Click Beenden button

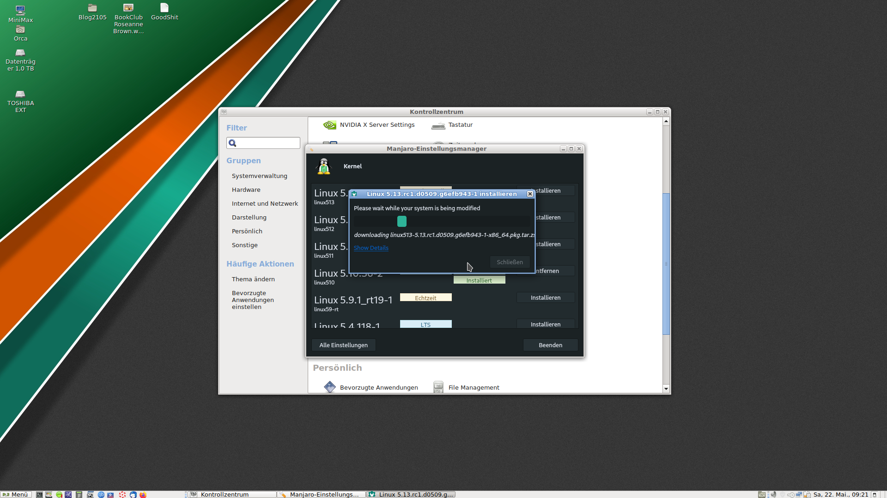pyautogui.click(x=550, y=345)
